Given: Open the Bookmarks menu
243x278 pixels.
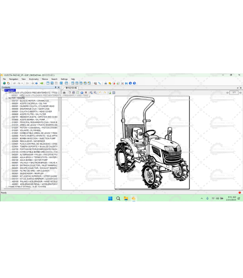Looking at the screenshot, I should tap(34, 79).
